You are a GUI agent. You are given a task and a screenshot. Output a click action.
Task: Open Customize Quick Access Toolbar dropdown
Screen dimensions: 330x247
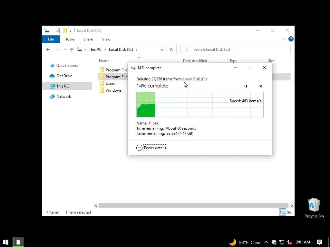71,31
